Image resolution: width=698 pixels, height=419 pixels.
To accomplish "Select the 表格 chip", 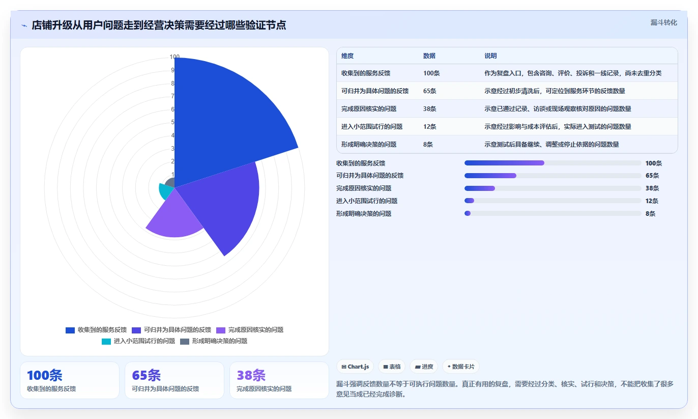I will click(x=392, y=367).
